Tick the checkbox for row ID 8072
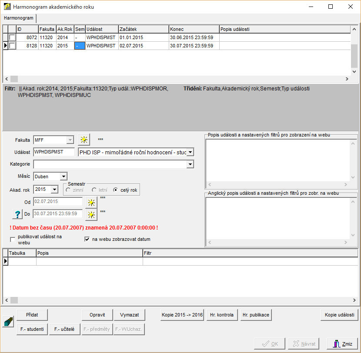361x353 pixels. pos(12,38)
